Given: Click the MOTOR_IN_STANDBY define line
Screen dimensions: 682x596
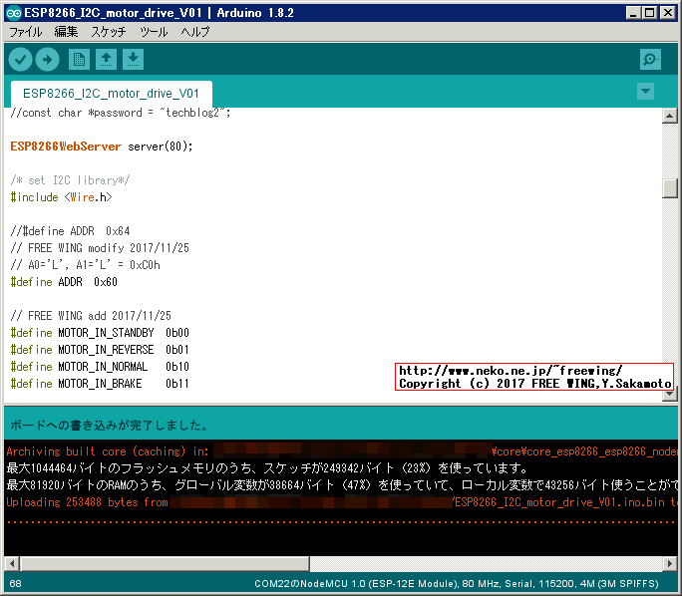Looking at the screenshot, I should tap(100, 333).
